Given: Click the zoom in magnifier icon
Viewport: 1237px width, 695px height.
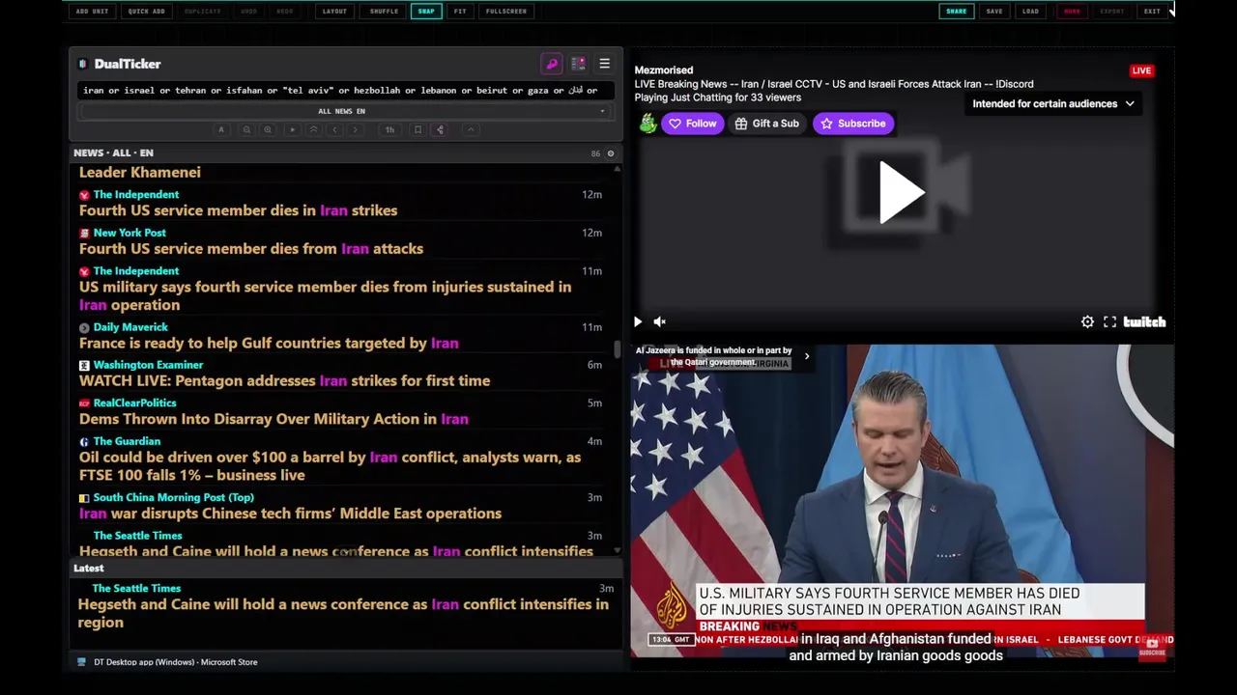Looking at the screenshot, I should (268, 129).
